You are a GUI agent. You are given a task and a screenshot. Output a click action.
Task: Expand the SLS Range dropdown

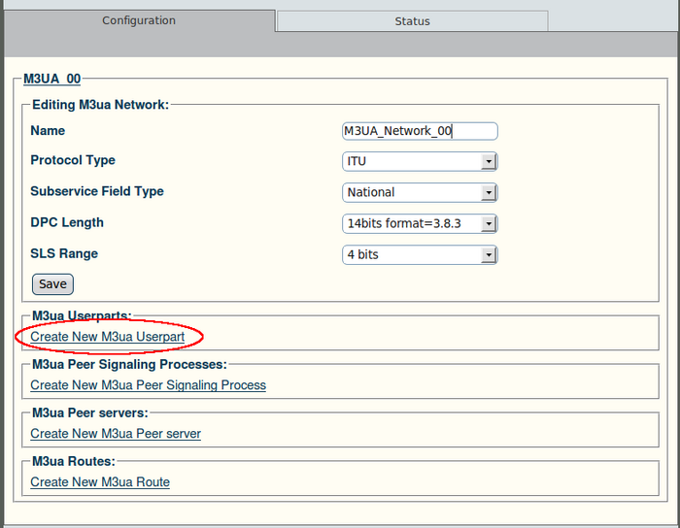point(420,254)
